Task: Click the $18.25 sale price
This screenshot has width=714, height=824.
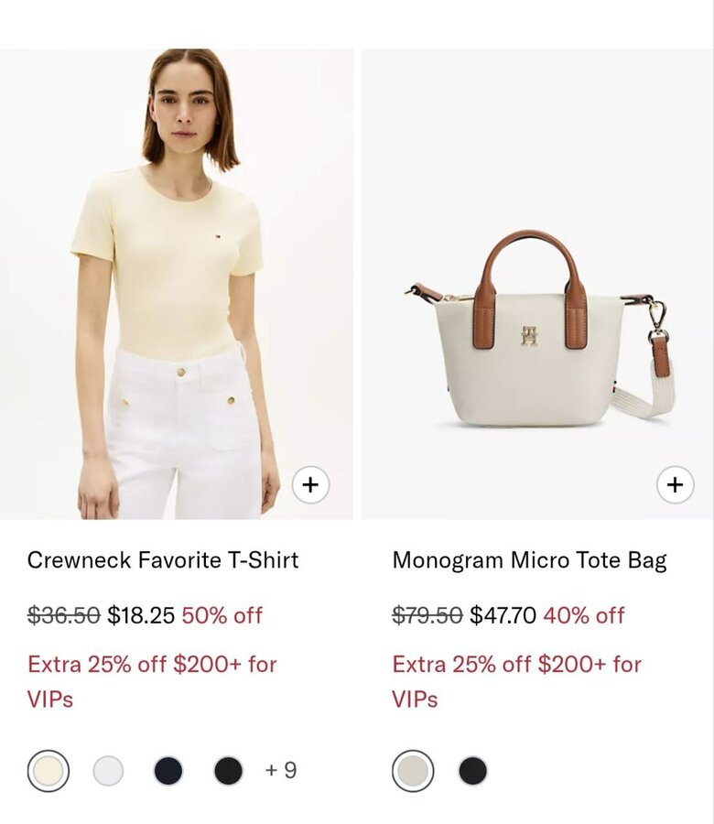Action: coord(141,615)
